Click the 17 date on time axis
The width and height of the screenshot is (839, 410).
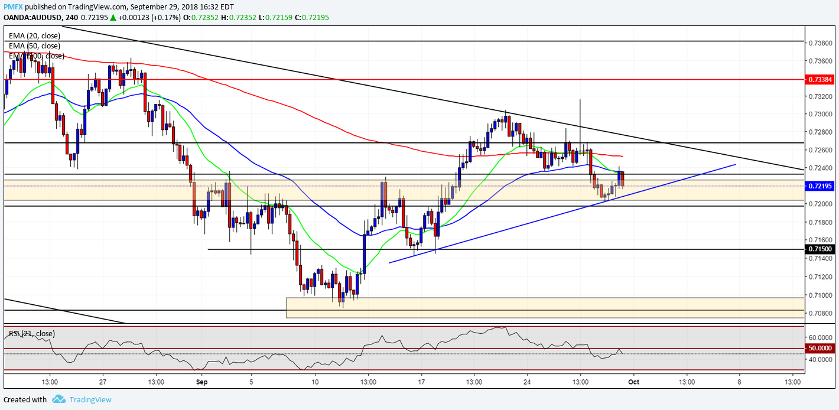(422, 382)
